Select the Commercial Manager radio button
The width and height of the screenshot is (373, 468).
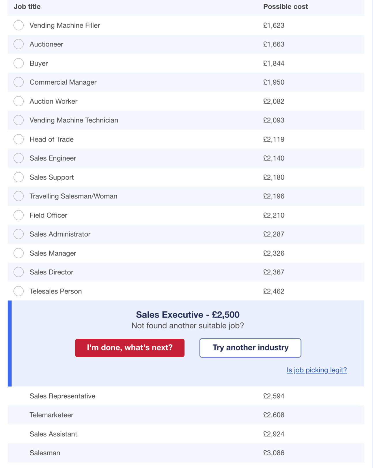click(x=18, y=82)
